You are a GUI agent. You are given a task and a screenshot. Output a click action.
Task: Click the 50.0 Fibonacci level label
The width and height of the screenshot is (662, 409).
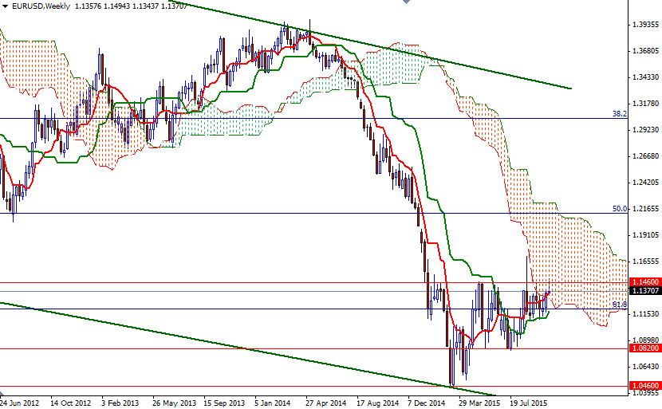coord(618,209)
